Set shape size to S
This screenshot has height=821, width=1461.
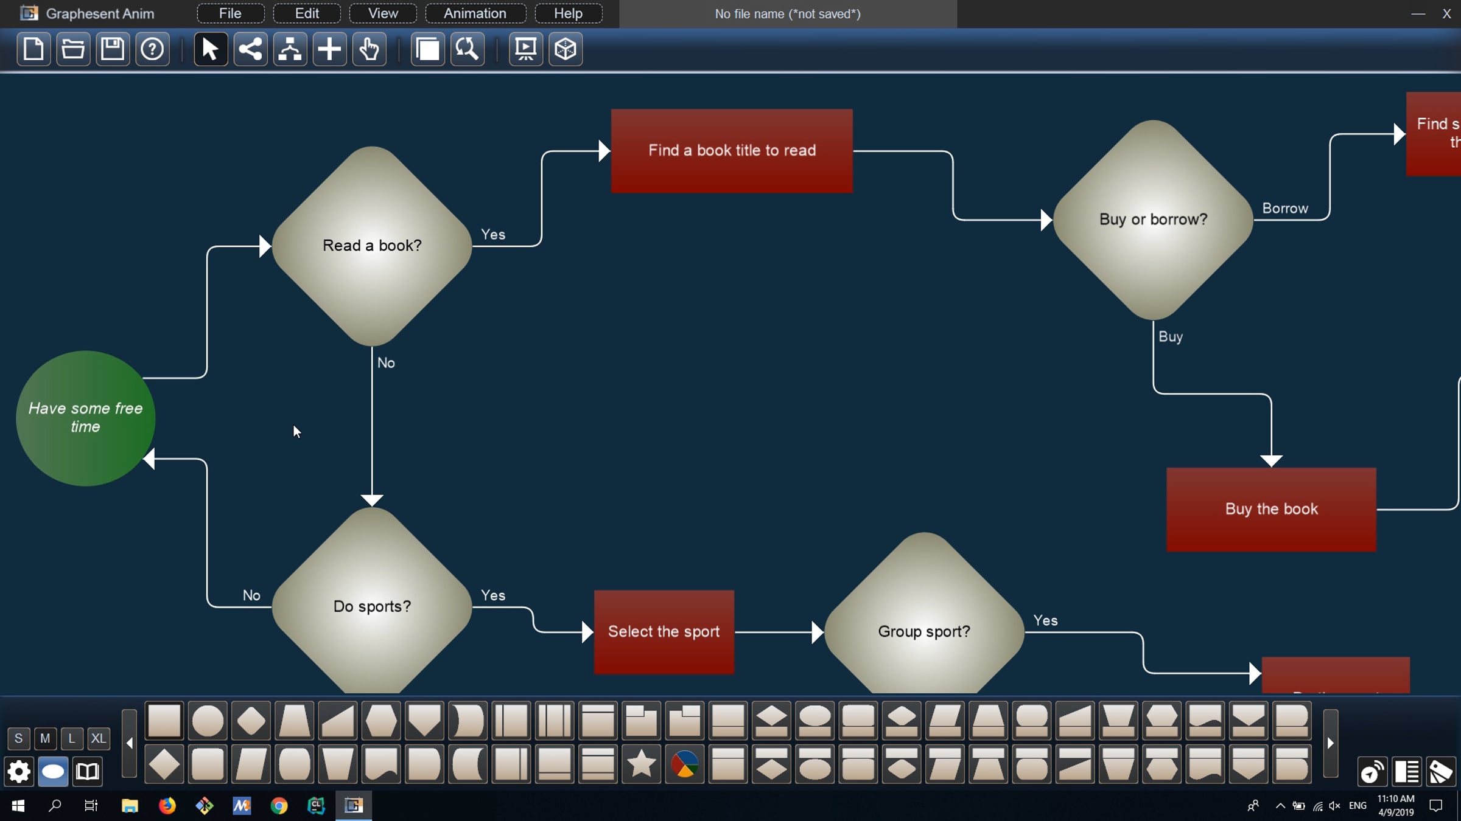click(x=18, y=738)
